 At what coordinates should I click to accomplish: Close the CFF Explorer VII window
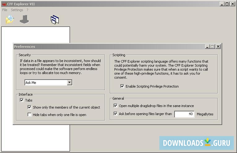[x=232, y=4]
